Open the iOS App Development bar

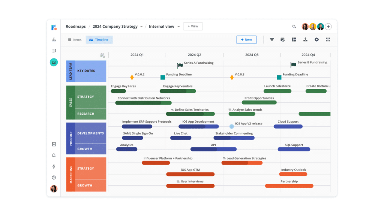point(199,127)
